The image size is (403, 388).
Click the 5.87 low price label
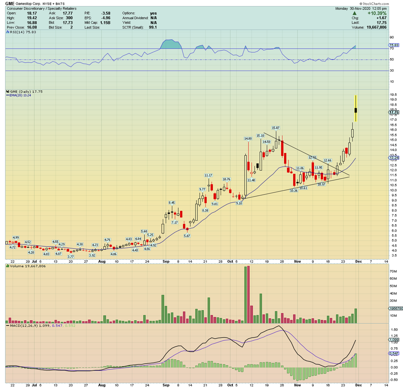pyautogui.click(x=187, y=236)
